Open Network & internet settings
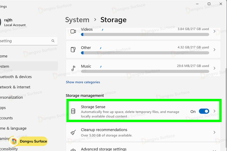Screen dimensions: 227x151 [29, 87]
